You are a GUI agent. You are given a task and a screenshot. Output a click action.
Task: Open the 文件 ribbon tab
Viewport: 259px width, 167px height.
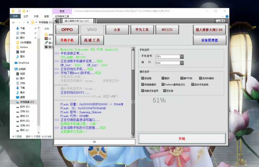15,16
